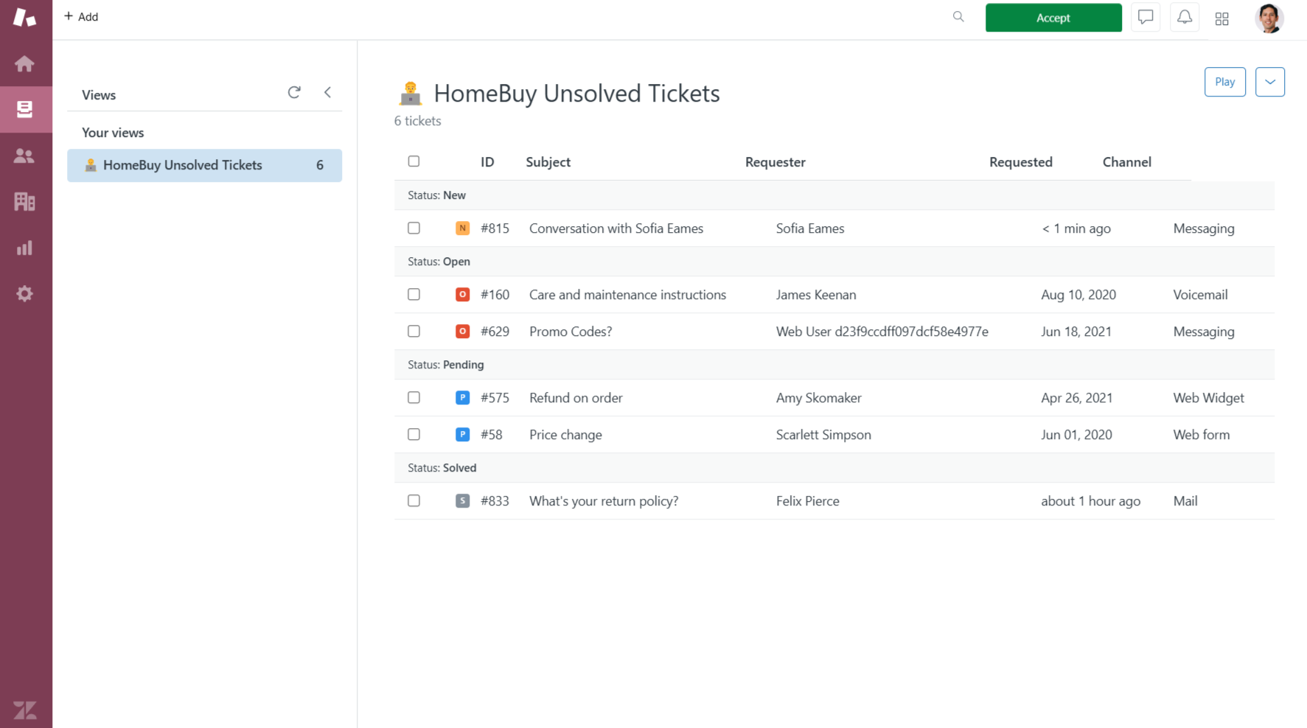Click requester Amy Skomaker
Image resolution: width=1307 pixels, height=728 pixels.
818,398
